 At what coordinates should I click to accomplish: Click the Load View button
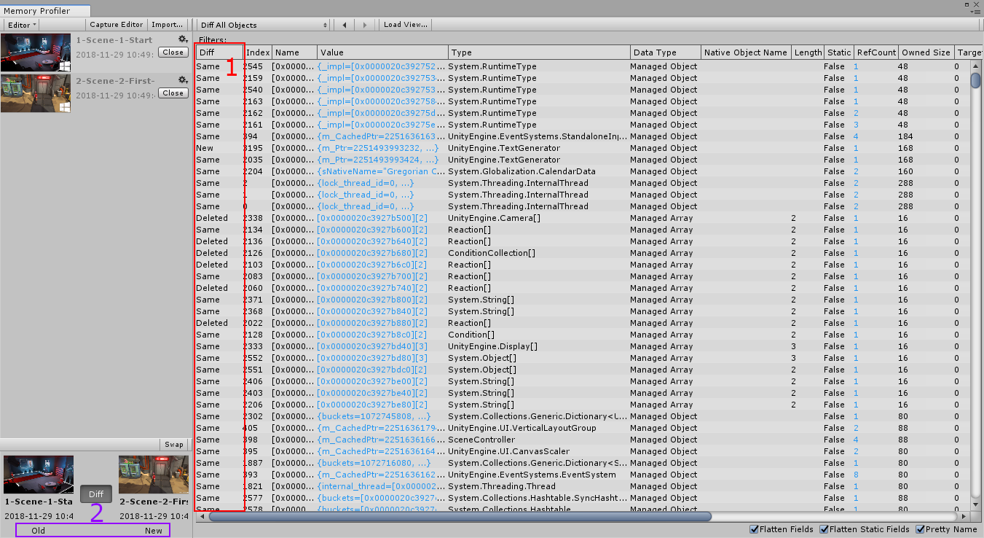click(x=405, y=24)
